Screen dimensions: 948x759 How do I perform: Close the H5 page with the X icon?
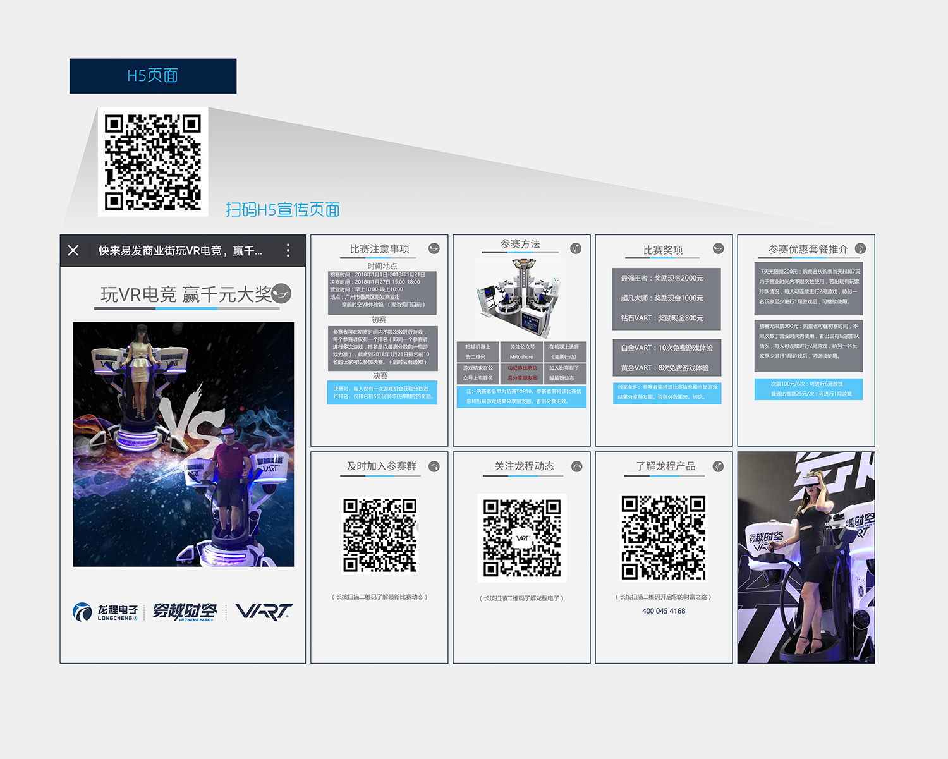(x=73, y=250)
